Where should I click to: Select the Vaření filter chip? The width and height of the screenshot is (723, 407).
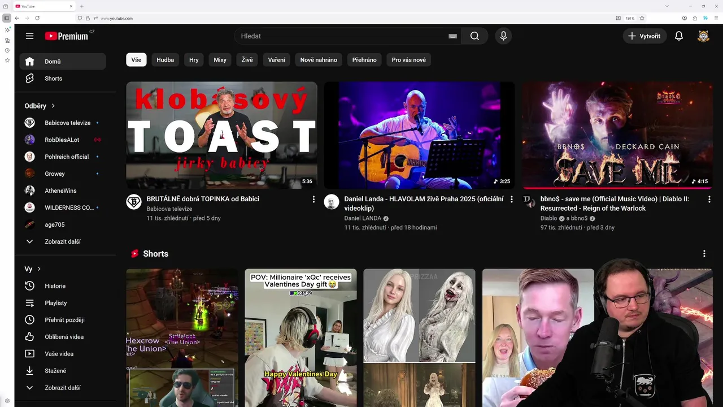coord(277,60)
